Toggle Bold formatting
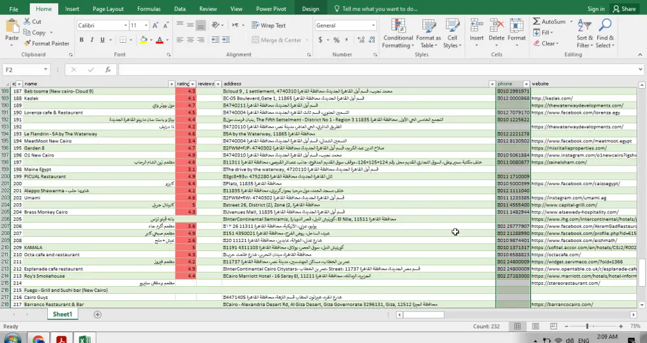Viewport: 647px width, 343px height. (82, 40)
